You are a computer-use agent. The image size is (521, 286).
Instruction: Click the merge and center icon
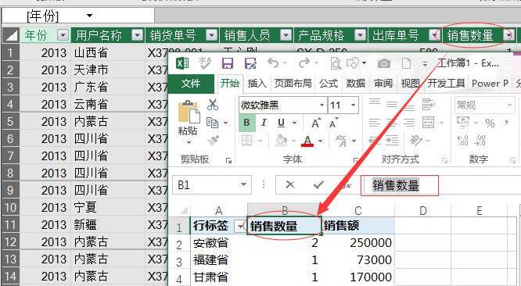[x=428, y=123]
